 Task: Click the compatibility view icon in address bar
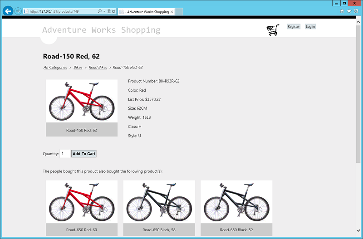109,11
